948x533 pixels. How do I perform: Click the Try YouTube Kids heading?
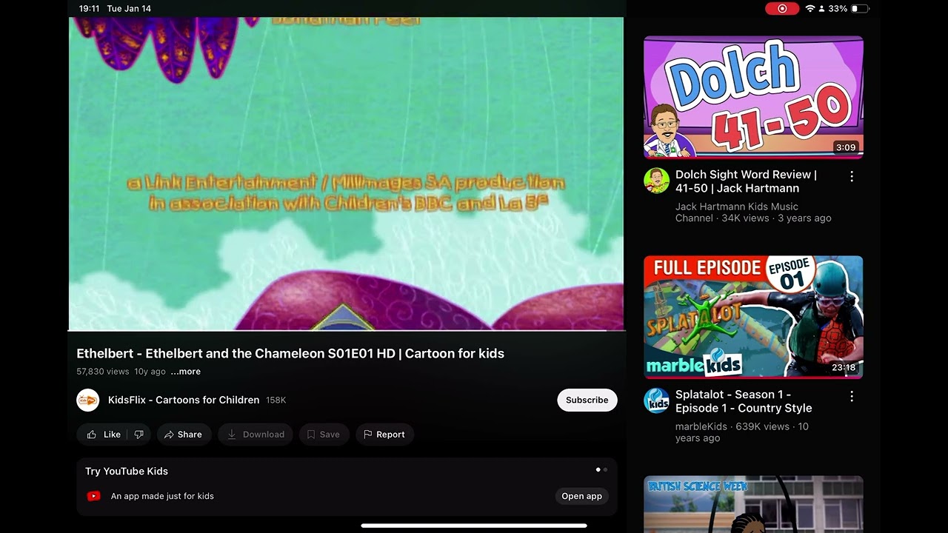click(x=127, y=471)
